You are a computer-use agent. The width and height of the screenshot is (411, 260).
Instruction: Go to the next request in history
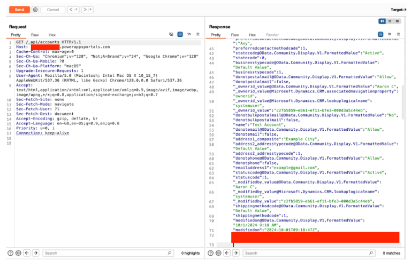(x=85, y=10)
